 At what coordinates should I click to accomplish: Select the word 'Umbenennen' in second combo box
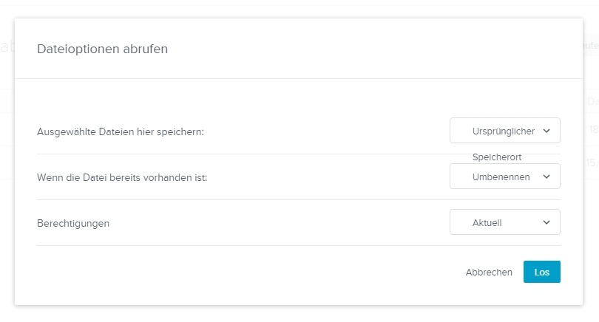pos(501,177)
